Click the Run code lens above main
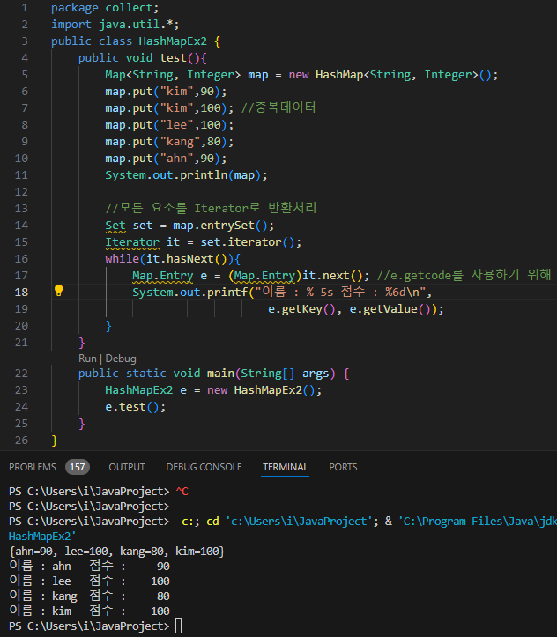This screenshot has height=637, width=557. click(87, 359)
